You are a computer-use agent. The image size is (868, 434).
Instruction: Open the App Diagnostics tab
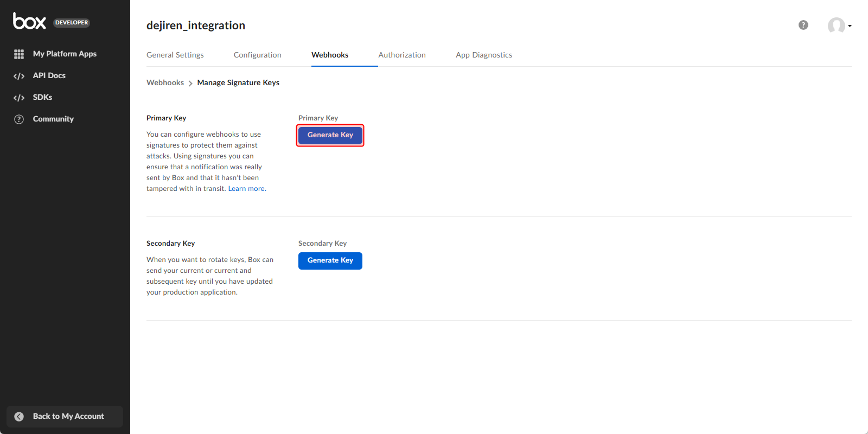pyautogui.click(x=484, y=55)
